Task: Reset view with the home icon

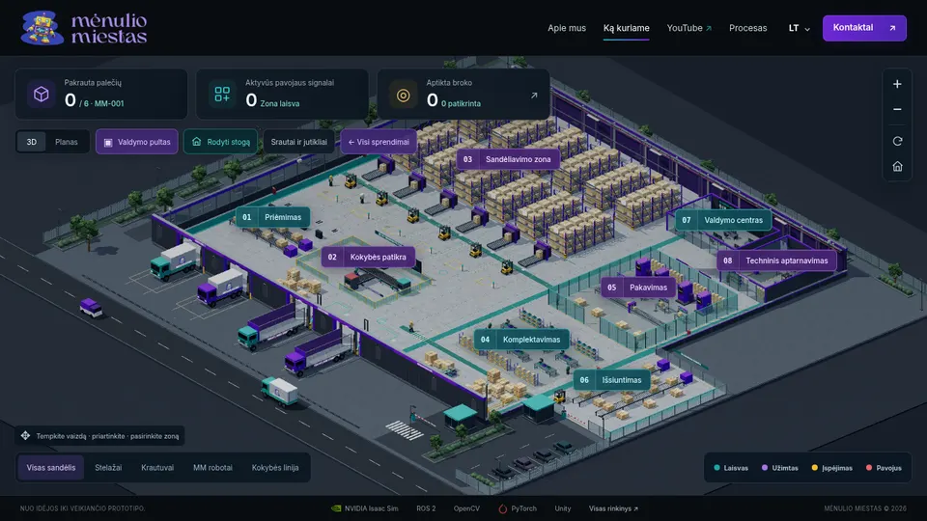Action: tap(897, 167)
